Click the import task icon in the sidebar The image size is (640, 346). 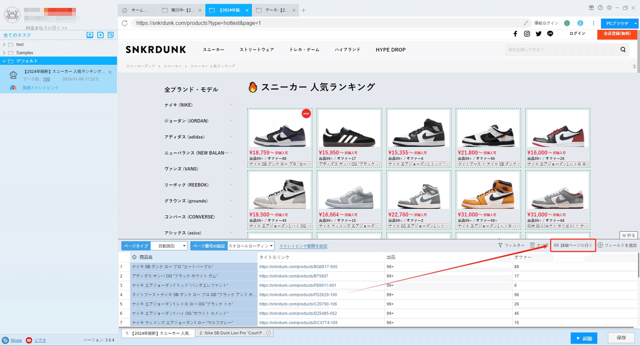90,35
